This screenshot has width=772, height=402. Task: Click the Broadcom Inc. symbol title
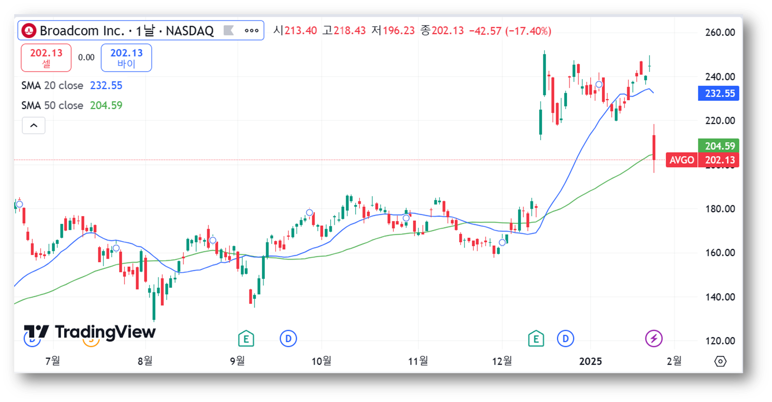pyautogui.click(x=82, y=31)
